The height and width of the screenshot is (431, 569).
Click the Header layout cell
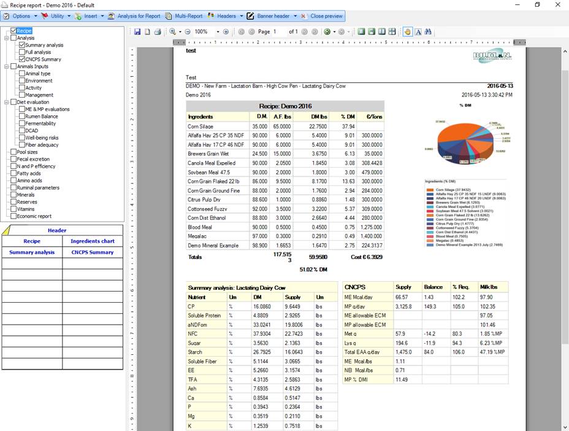pos(63,230)
